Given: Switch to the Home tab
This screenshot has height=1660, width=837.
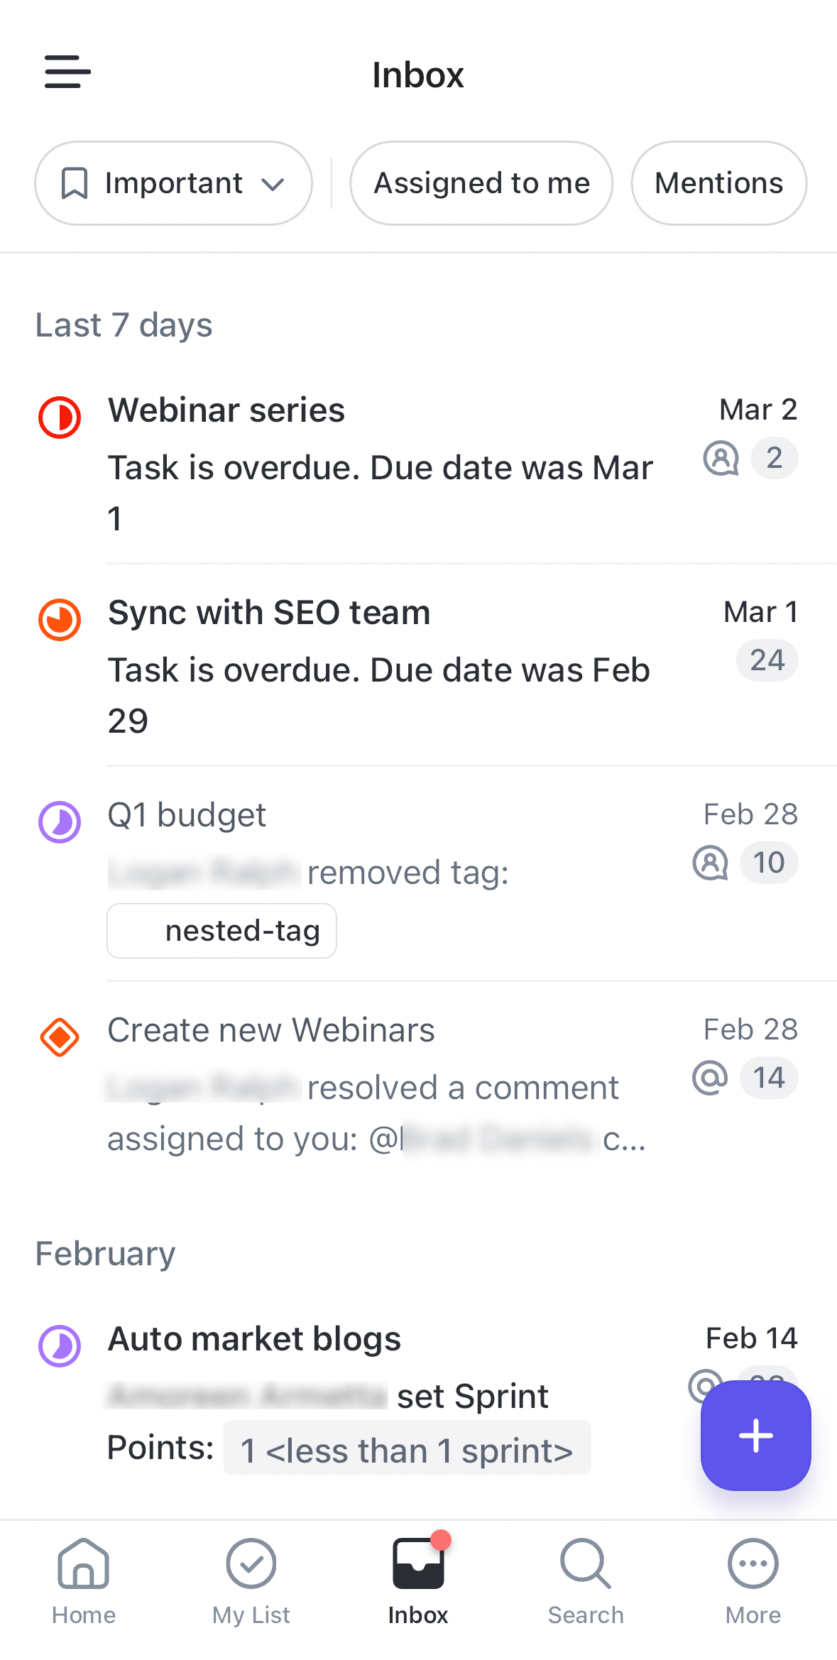Looking at the screenshot, I should 82,1580.
